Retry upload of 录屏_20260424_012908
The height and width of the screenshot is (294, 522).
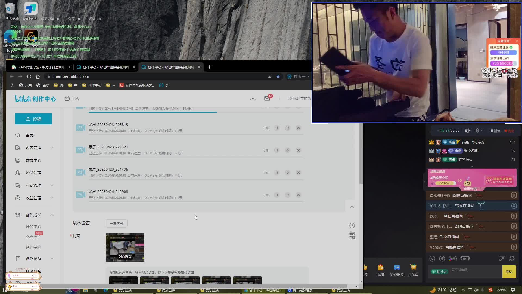[x=287, y=195]
